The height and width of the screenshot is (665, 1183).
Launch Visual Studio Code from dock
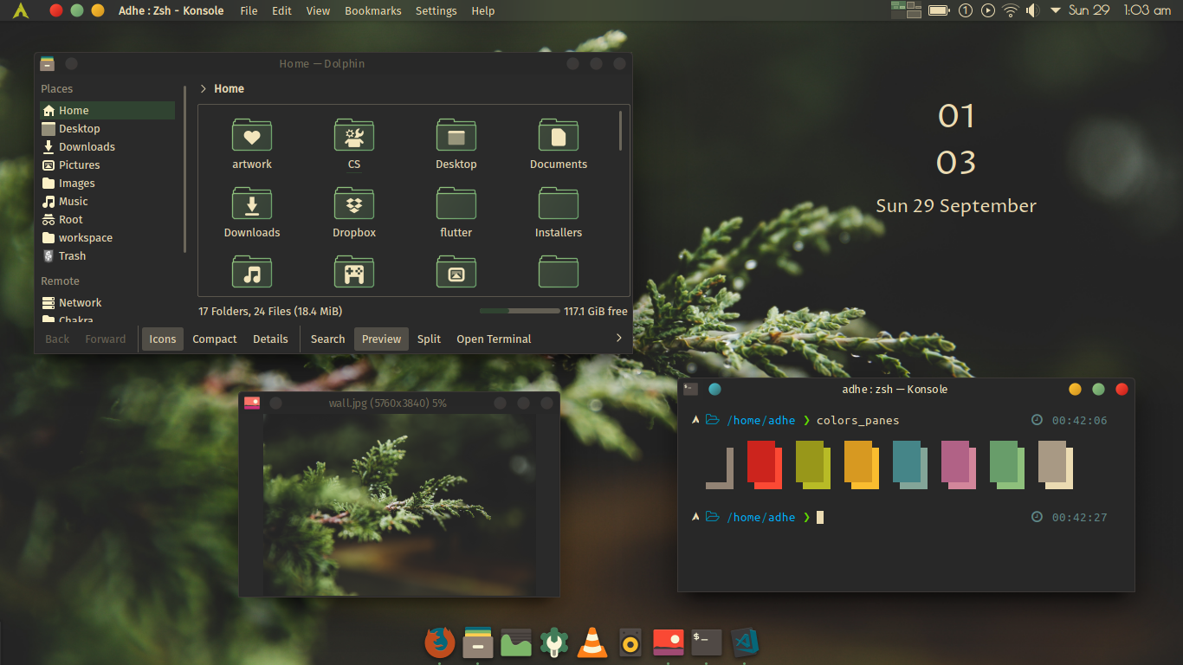coord(745,642)
